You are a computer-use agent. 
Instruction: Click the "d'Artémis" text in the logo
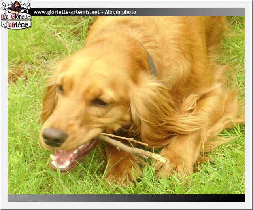[16, 25]
